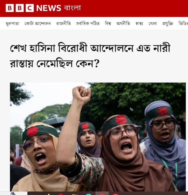Open the ভিডিও section link
The height and width of the screenshot is (195, 188).
[x=183, y=23]
